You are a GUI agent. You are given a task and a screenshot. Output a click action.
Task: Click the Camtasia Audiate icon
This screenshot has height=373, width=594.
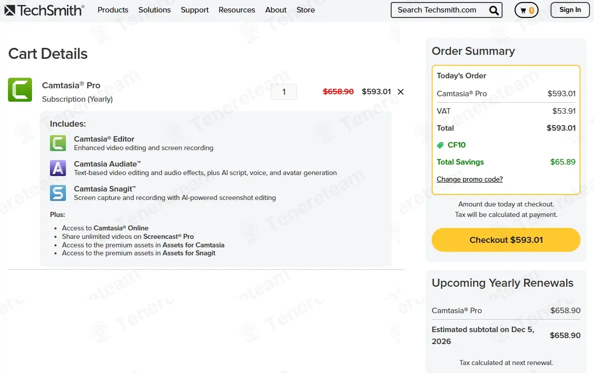click(x=58, y=168)
